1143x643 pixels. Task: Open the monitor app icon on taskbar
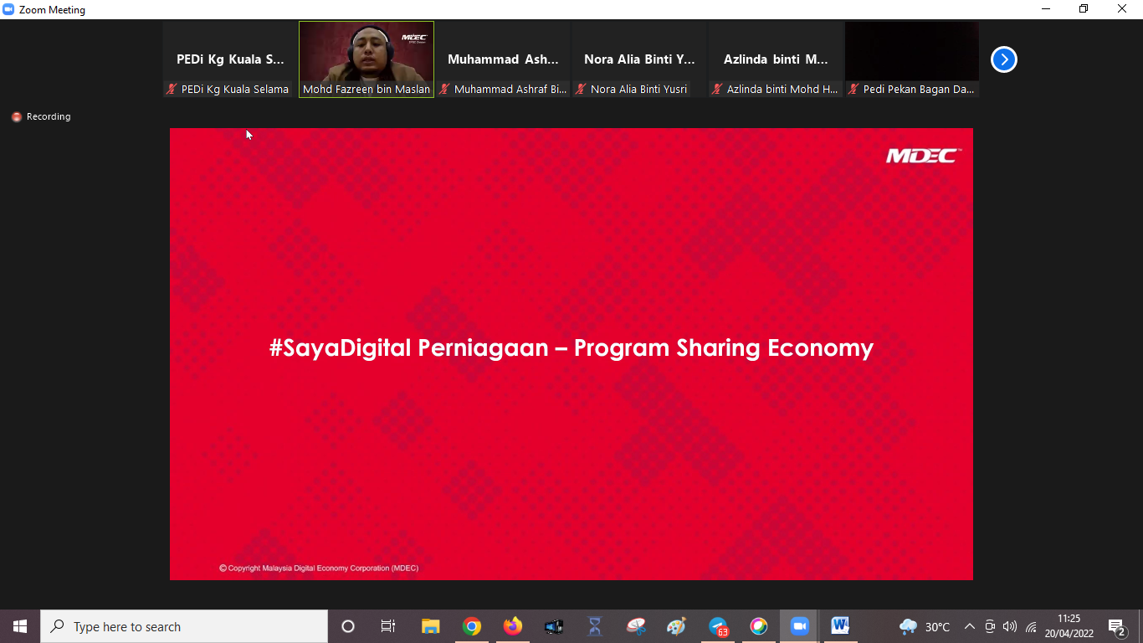tap(554, 626)
